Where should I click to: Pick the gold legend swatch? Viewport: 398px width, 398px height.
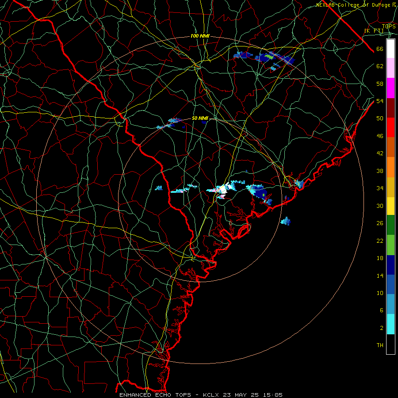[x=390, y=187]
